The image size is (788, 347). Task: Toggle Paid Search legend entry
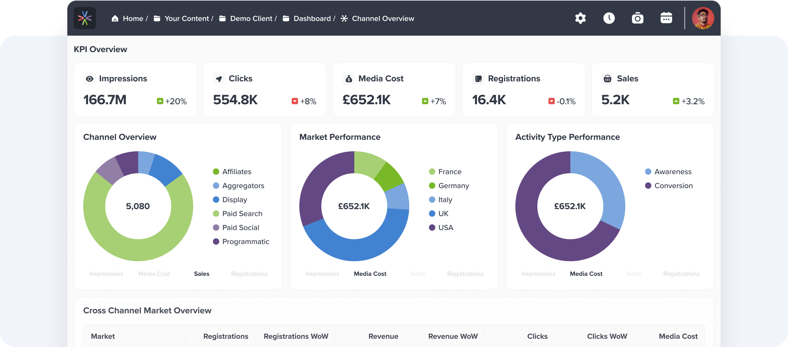pos(237,214)
